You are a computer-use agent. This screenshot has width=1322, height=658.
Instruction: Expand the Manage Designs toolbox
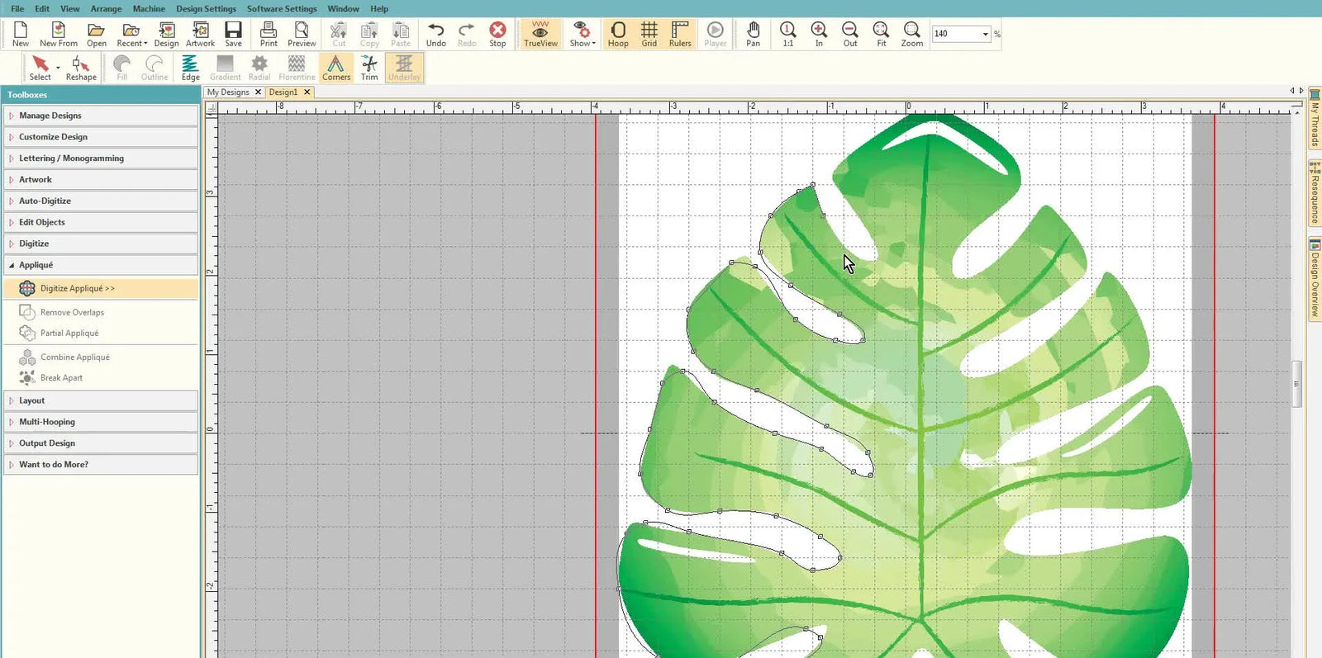[101, 116]
